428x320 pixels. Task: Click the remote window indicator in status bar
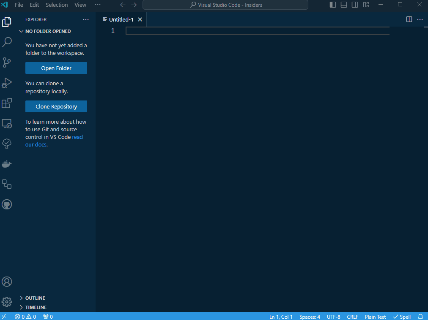(x=4, y=317)
